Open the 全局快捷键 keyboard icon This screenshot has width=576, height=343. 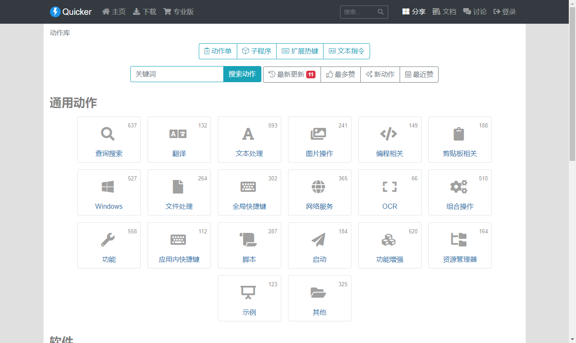point(248,187)
